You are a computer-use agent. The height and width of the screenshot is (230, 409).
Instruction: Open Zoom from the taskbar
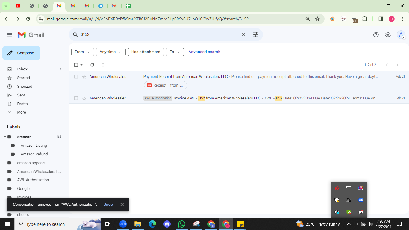pos(123,224)
